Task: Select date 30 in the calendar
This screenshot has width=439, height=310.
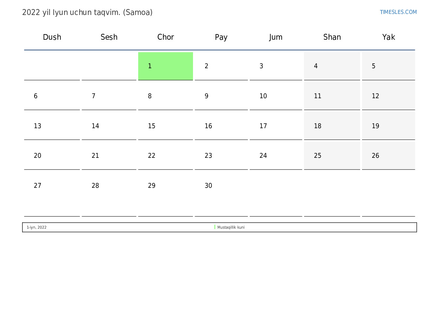Action: (x=221, y=186)
